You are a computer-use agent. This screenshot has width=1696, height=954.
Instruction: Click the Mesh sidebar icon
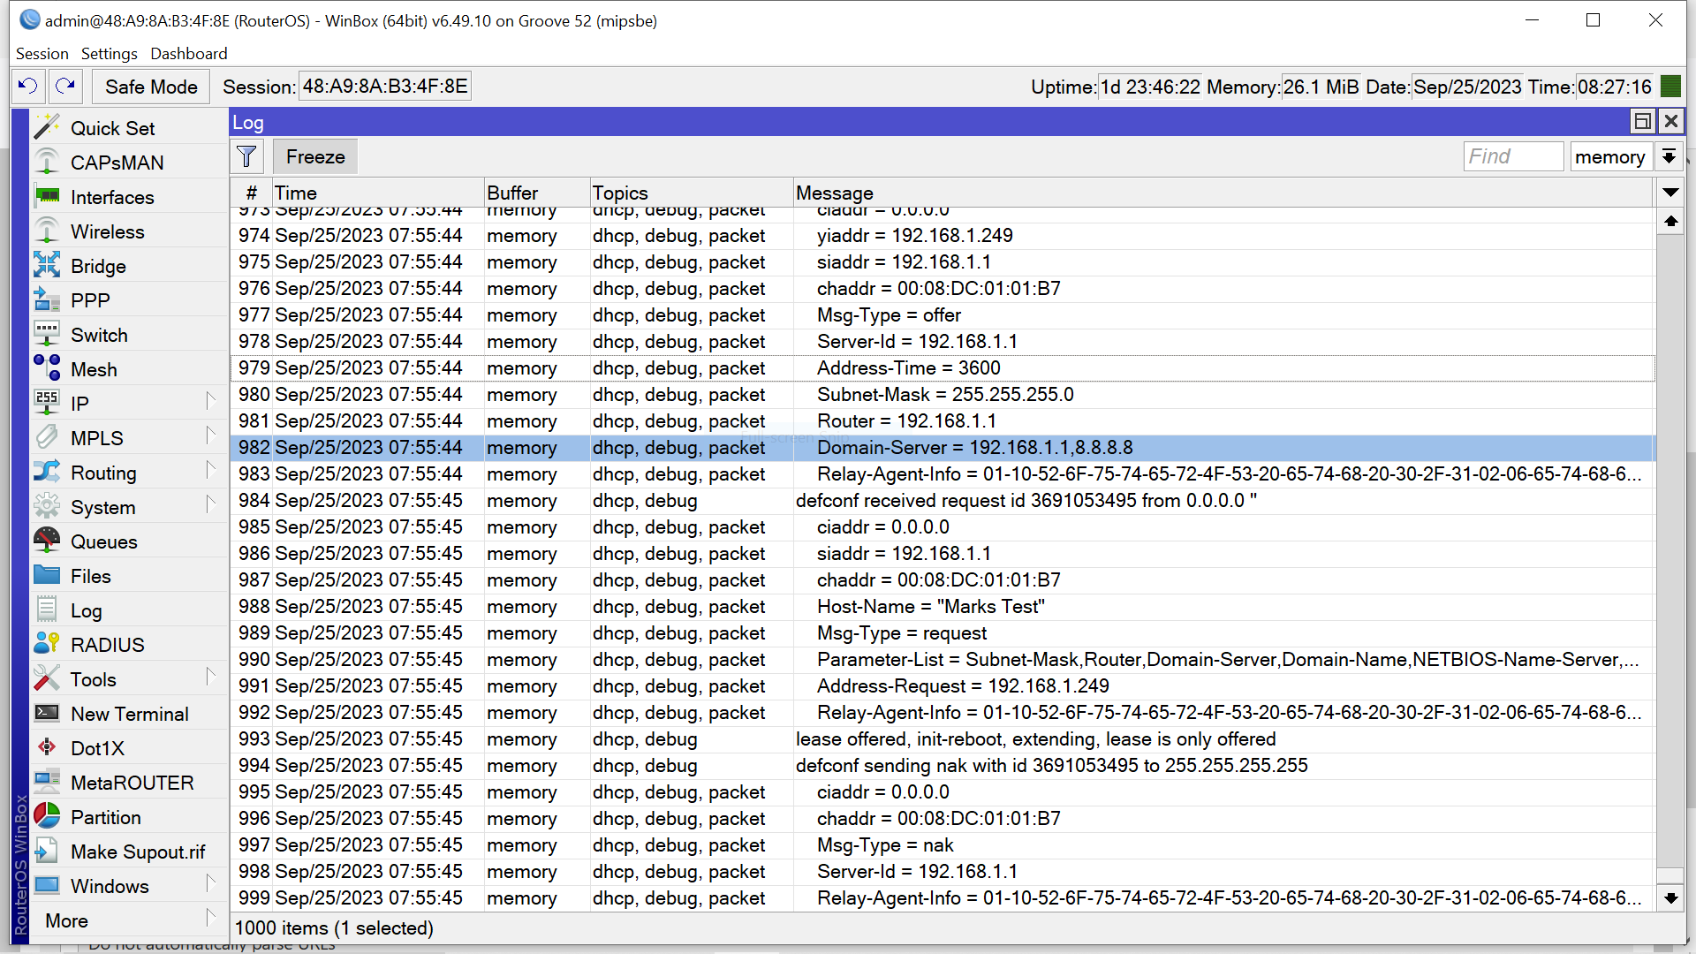coord(47,369)
